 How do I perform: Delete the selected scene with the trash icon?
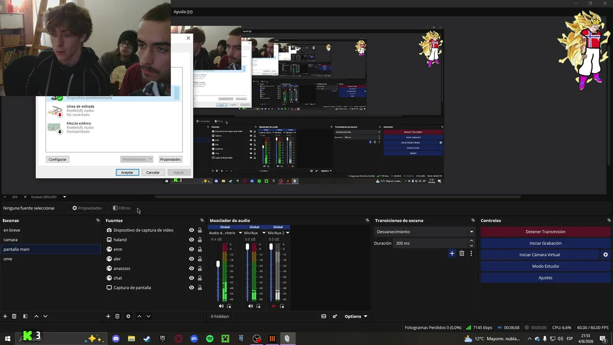coord(14,316)
